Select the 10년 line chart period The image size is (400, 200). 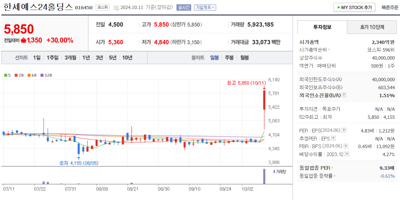tap(127, 58)
